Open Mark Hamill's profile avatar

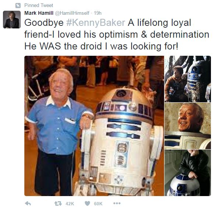pyautogui.click(x=12, y=20)
